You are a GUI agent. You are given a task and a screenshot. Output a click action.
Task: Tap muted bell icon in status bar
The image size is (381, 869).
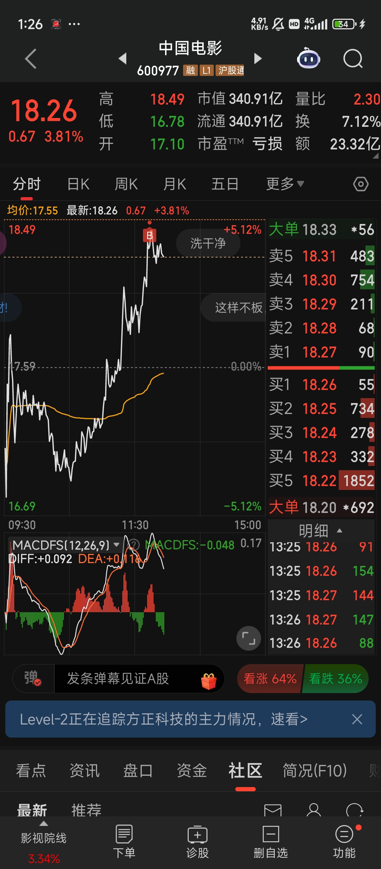(x=278, y=24)
